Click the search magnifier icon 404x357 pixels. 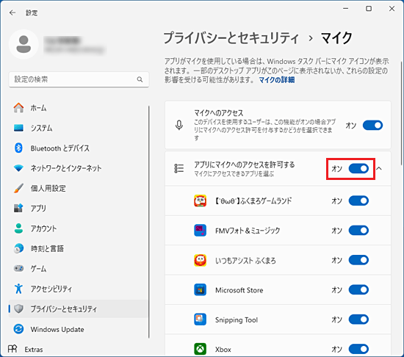[x=140, y=79]
